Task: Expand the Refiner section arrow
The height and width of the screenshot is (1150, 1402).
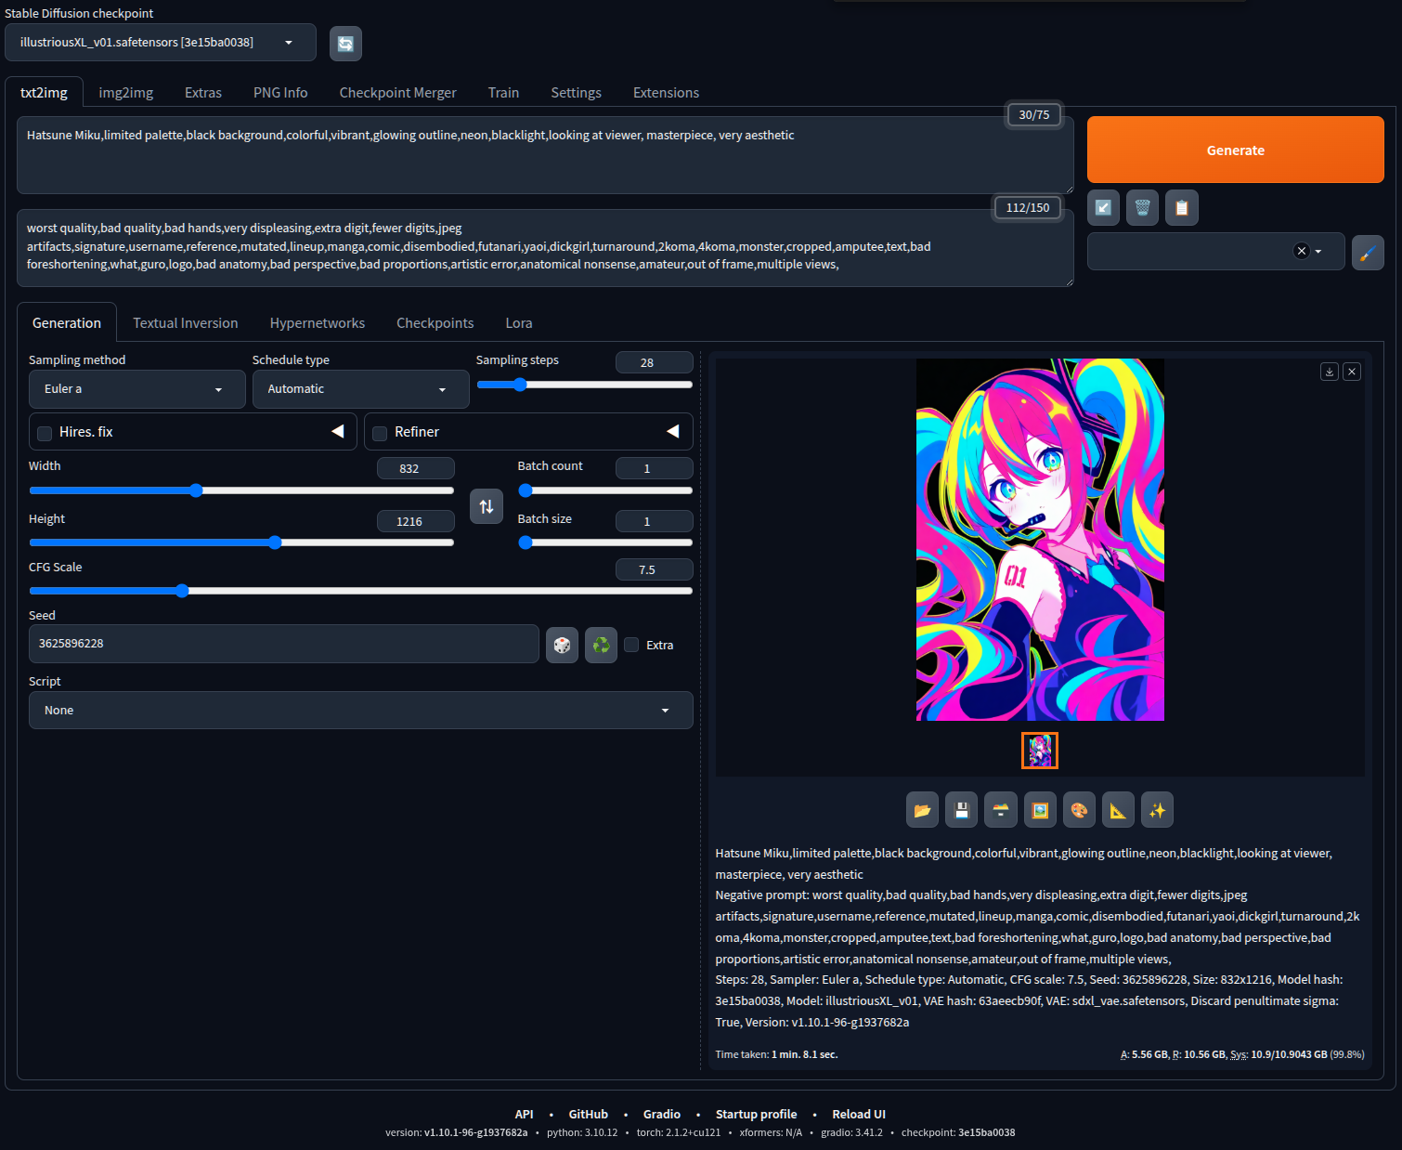Action: (x=673, y=431)
